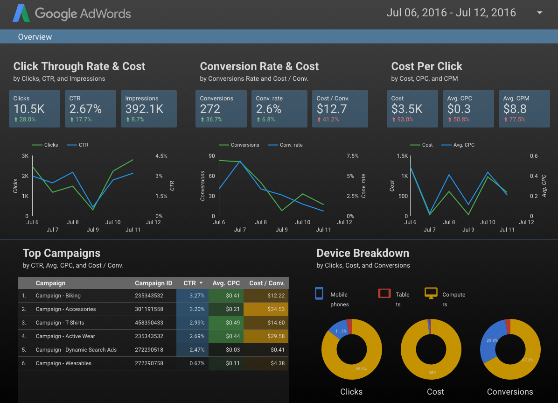Toggle the Avg. CPC series legend entry
The image size is (558, 403).
458,145
